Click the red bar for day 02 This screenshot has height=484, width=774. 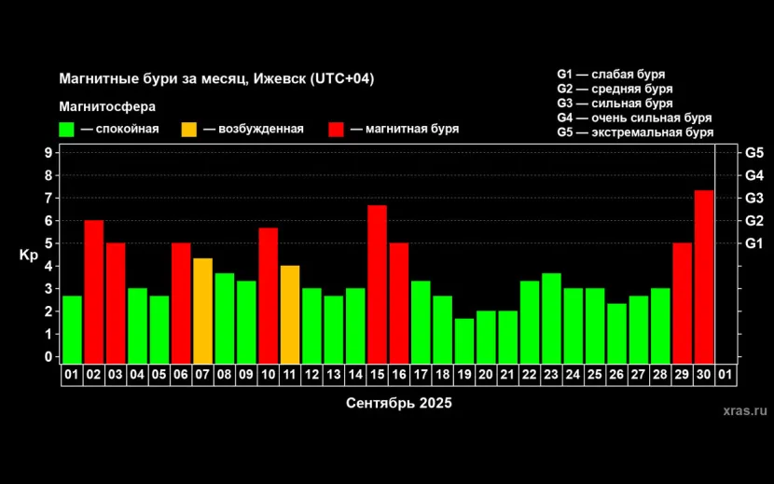pos(93,291)
